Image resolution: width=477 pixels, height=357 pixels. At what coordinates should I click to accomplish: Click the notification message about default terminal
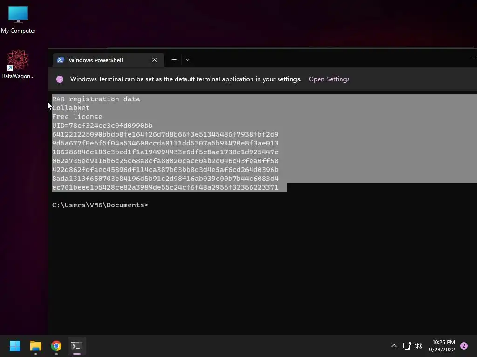(x=185, y=79)
